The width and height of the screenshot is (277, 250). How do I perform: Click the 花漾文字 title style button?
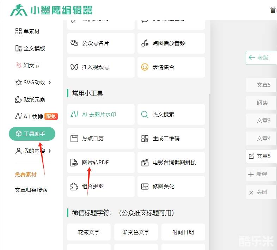click(89, 232)
